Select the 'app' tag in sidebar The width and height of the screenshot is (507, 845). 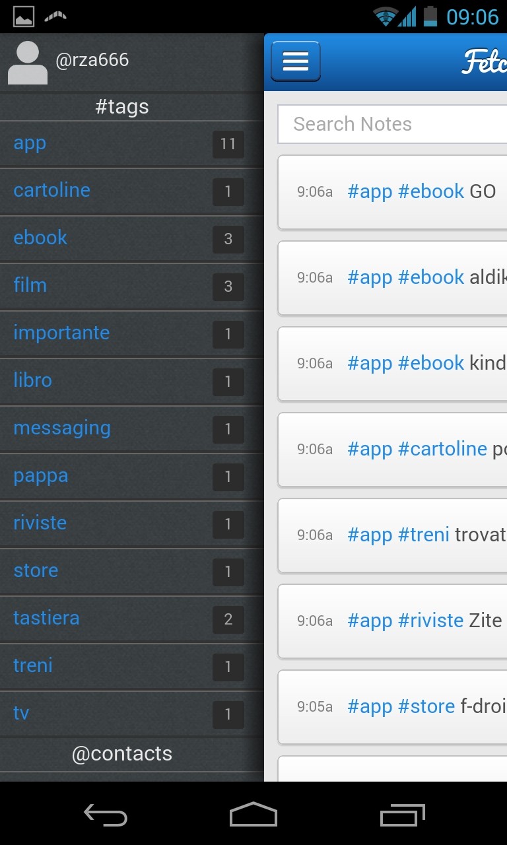pyautogui.click(x=30, y=143)
